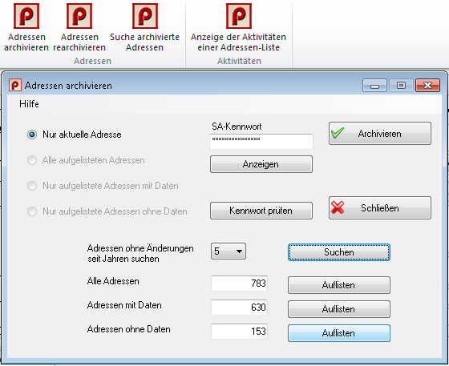This screenshot has height=366, width=449.
Task: Start the search with the Suchen button
Action: coord(339,252)
